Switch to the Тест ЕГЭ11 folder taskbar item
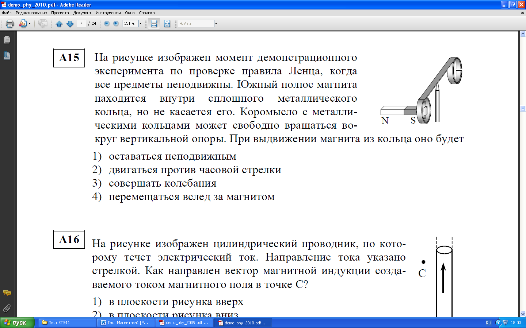This screenshot has width=526, height=328. tap(68, 323)
